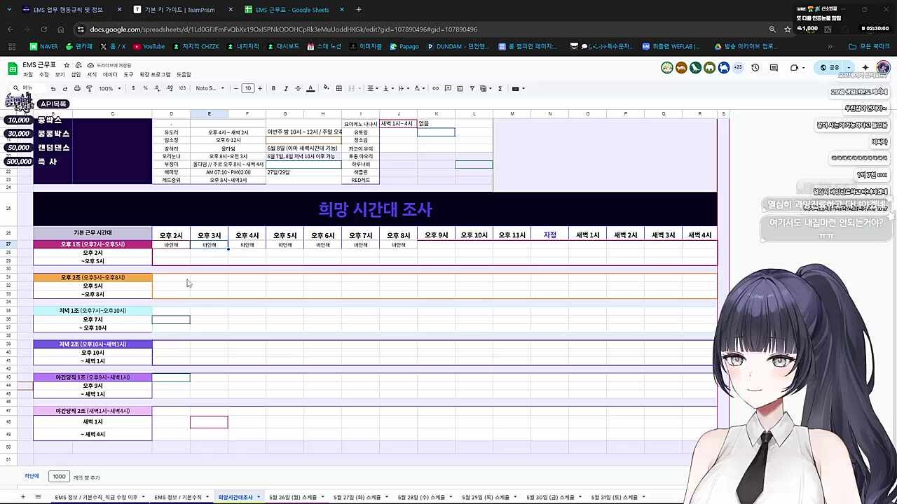Viewport: 897px width, 504px height.
Task: Decrease font size with minus button
Action: 235,89
